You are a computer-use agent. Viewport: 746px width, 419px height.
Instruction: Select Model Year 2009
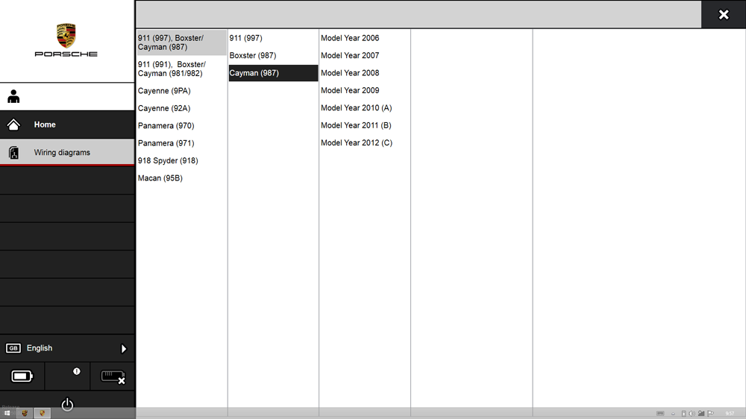tap(365, 90)
